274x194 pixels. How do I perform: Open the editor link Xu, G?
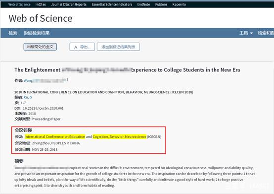[x=28, y=97]
